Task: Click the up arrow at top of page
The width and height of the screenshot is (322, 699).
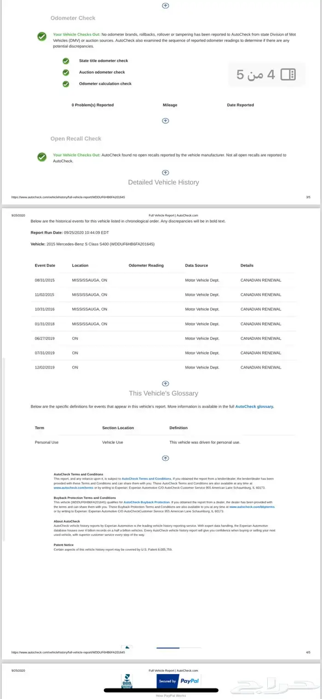Action: (166, 6)
